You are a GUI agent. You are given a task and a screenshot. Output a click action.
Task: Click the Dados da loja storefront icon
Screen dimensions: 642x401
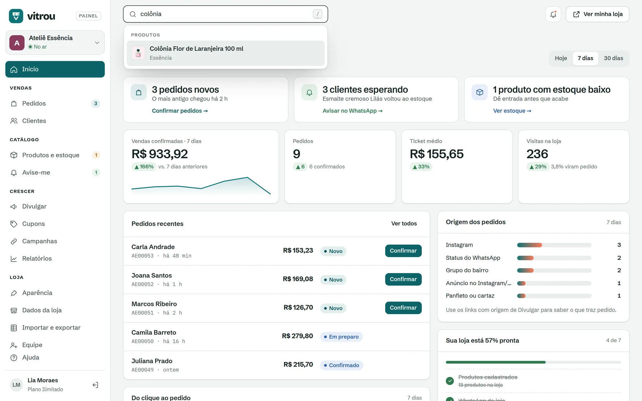tap(14, 310)
